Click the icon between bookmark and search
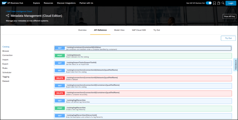The height and width of the screenshot is (120, 238). pos(219,3)
